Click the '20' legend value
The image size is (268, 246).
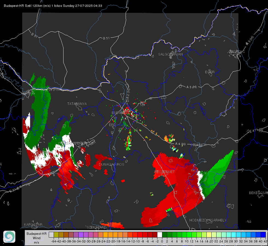[x=211, y=241]
